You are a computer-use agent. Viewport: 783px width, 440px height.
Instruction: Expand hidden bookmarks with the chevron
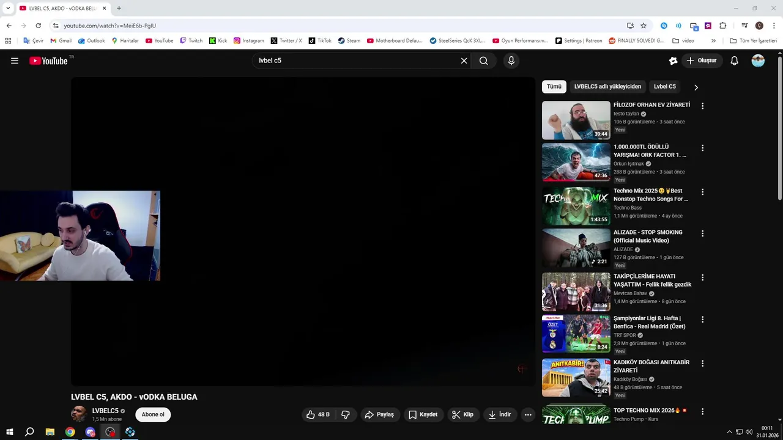(x=713, y=41)
